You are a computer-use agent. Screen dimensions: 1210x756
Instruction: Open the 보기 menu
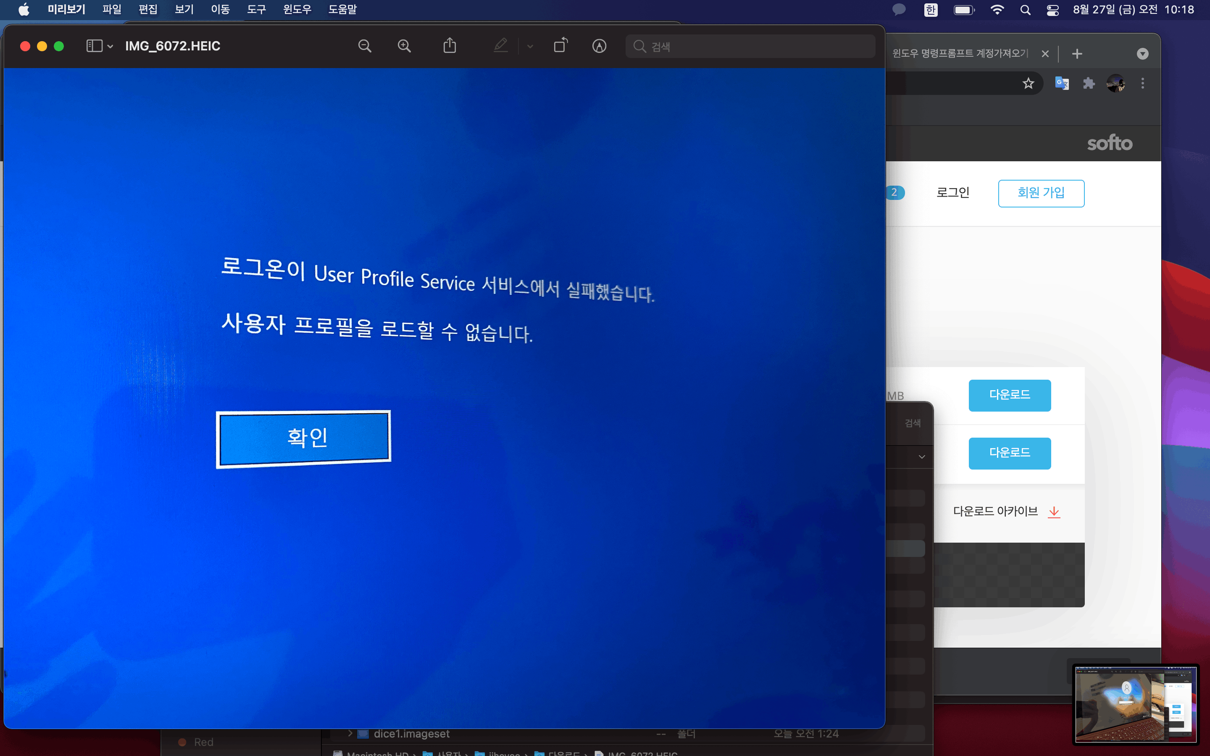click(184, 10)
